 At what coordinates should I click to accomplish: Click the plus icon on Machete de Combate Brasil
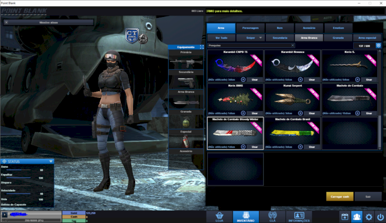(x=300, y=147)
